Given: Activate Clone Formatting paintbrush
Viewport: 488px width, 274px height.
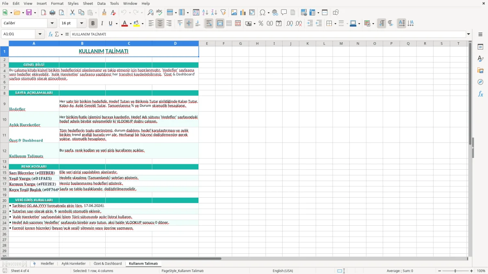Looking at the screenshot, I should [104, 13].
